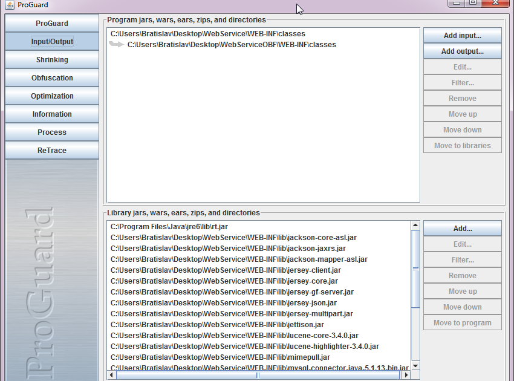Click the library list scroll down arrow
The width and height of the screenshot is (514, 381).
click(x=415, y=366)
